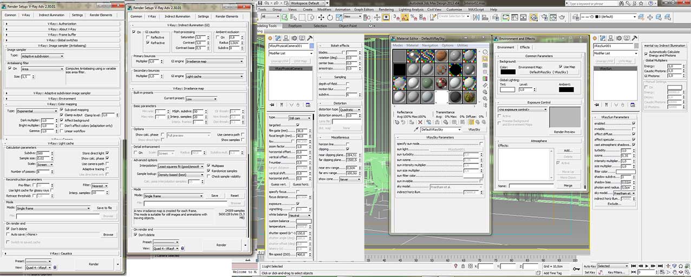Toggle Linear workflow checkbox
691x277 pixels.
[x=62, y=131]
